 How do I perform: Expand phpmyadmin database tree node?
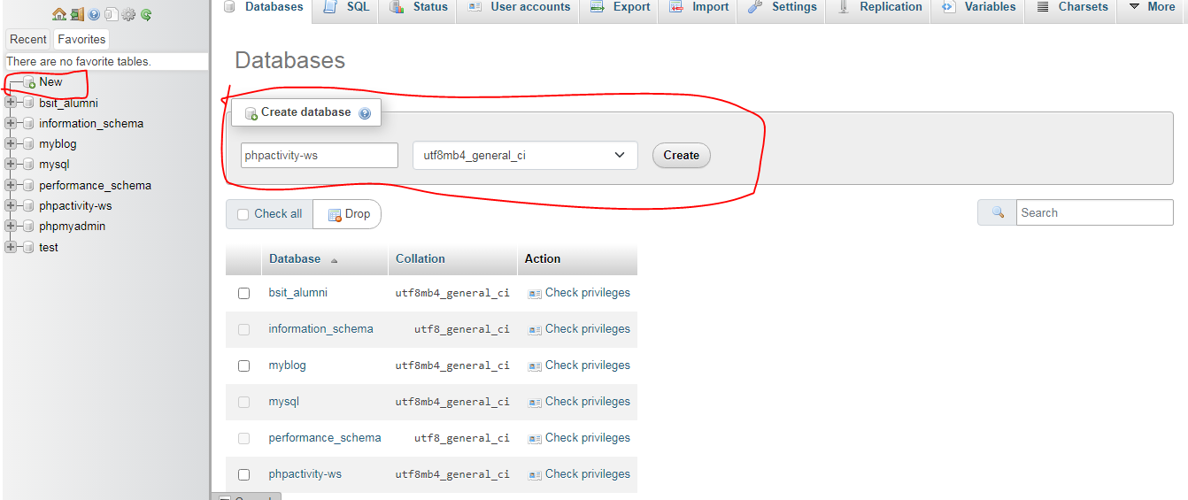(11, 226)
